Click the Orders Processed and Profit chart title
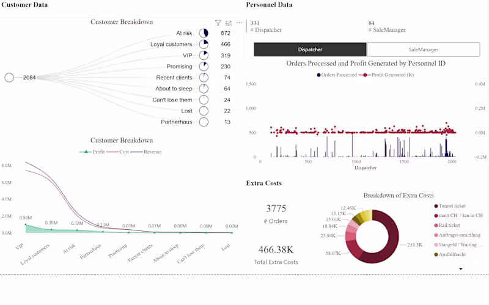The image size is (489, 305). 366,64
